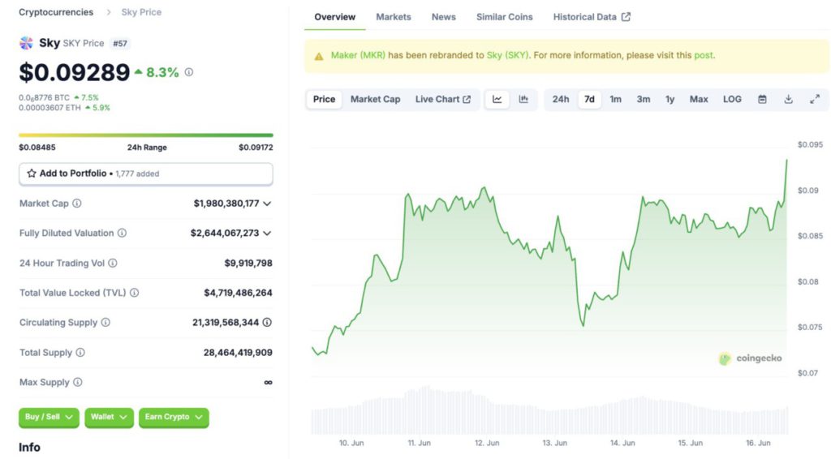831x459 pixels.
Task: Expand the Market Cap value chevron
Action: click(267, 204)
